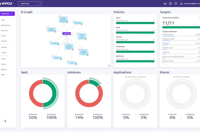The image size is (200, 132).
Task: Click the gold policy name
Action: (x=118, y=27)
